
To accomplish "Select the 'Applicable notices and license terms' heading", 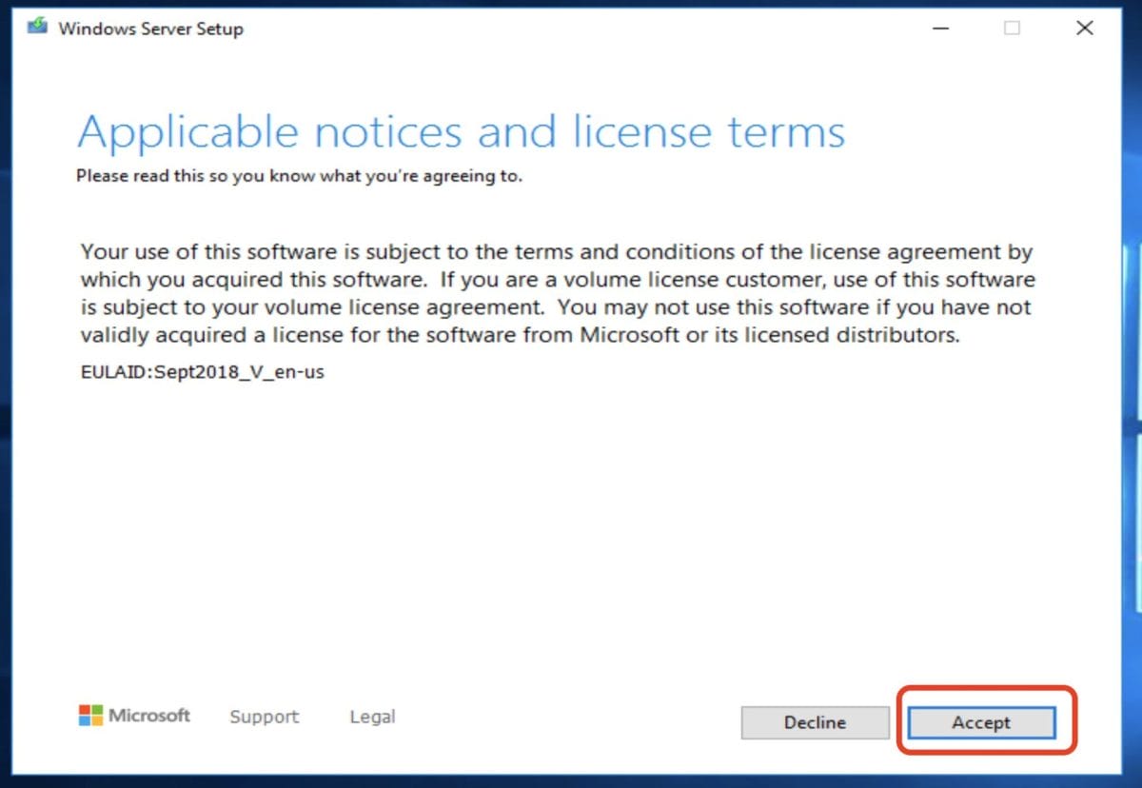I will pyautogui.click(x=461, y=132).
